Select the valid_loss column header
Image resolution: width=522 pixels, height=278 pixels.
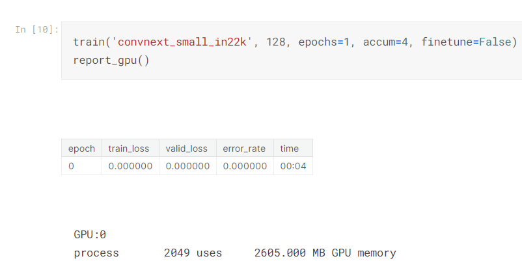(187, 148)
